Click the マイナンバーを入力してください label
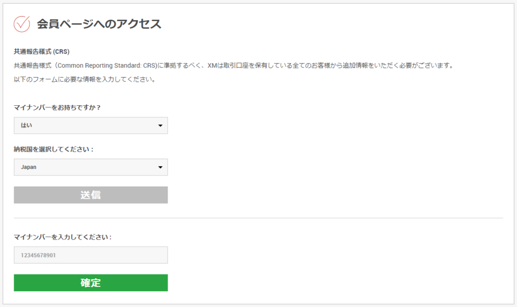The image size is (517, 307). pyautogui.click(x=63, y=237)
